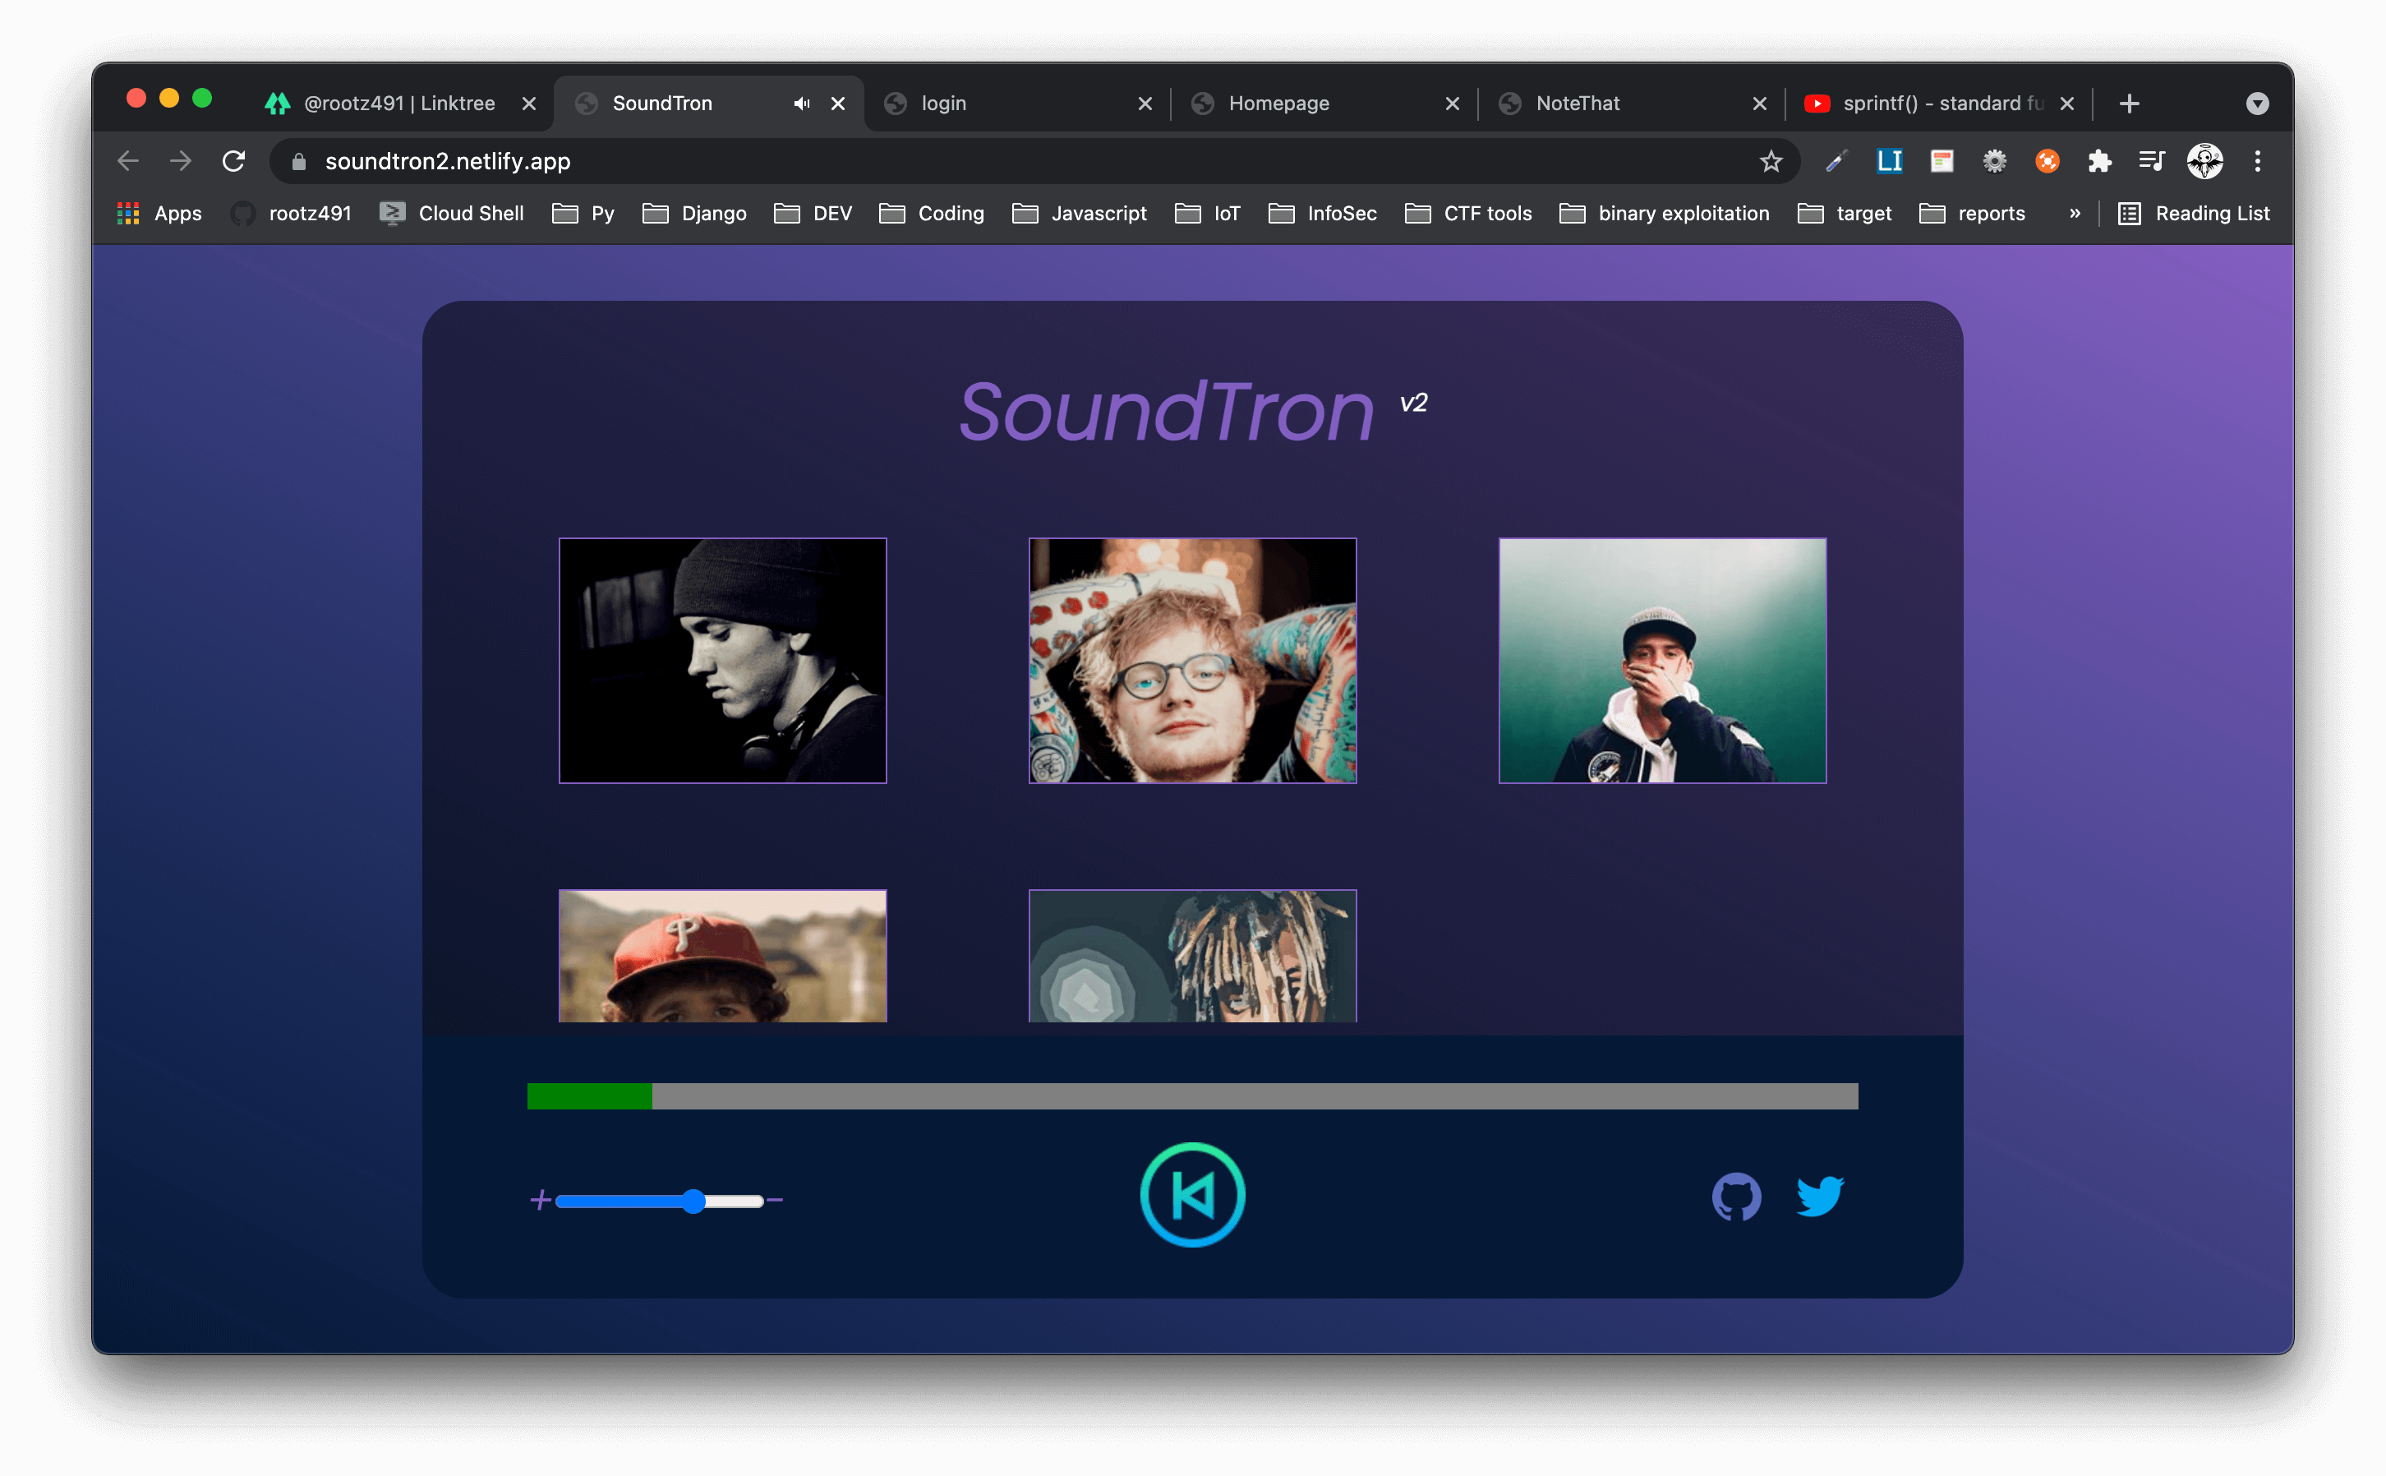
Task: Close the NoteThat tab
Action: pyautogui.click(x=1759, y=104)
